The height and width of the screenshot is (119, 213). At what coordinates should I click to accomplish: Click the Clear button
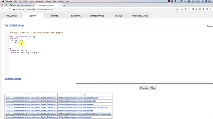[x=153, y=88]
